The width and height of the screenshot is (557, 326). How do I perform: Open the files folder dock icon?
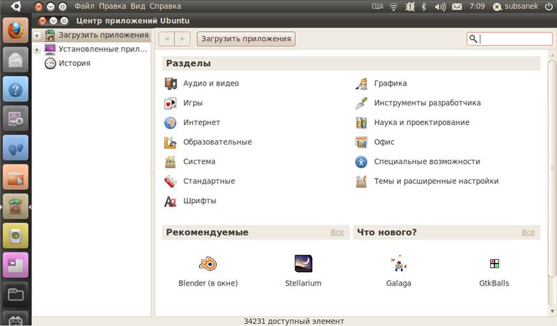point(15,295)
